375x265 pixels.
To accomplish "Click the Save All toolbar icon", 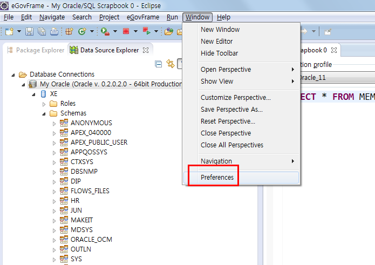I will tap(42, 31).
